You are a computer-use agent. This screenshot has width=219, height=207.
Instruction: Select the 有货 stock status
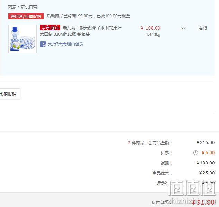pos(203,28)
